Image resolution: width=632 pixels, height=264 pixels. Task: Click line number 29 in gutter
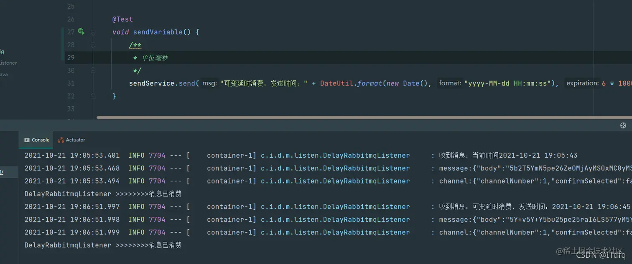[x=71, y=58]
